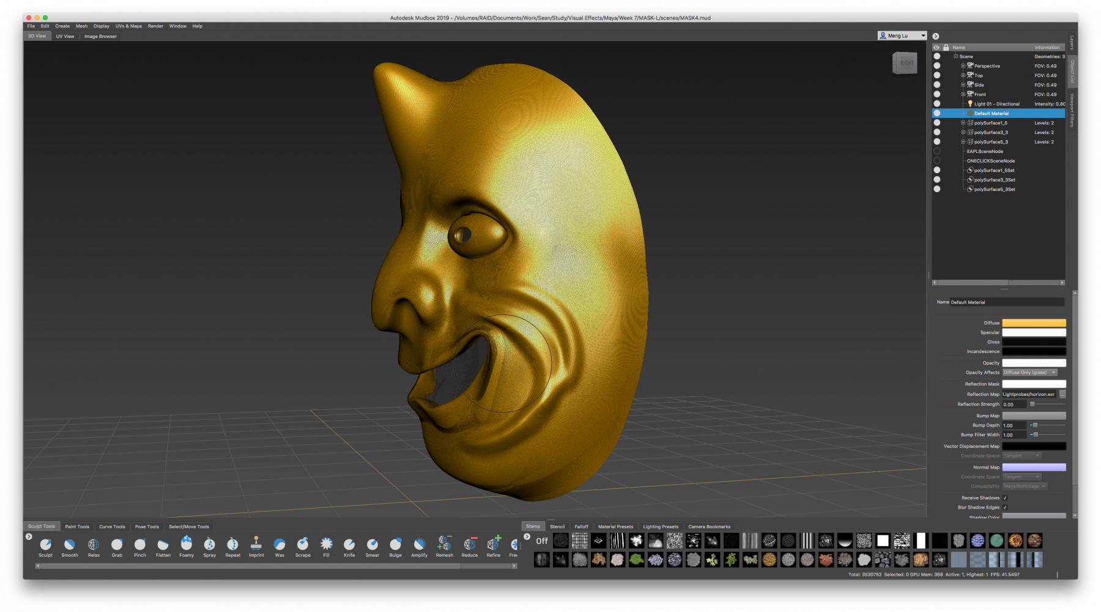This screenshot has height=612, width=1101.
Task: Select the Fill tool
Action: click(326, 546)
